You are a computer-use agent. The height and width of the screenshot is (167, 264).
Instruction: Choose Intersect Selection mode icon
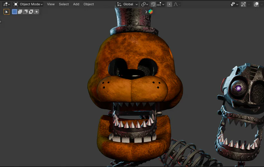click(37, 12)
